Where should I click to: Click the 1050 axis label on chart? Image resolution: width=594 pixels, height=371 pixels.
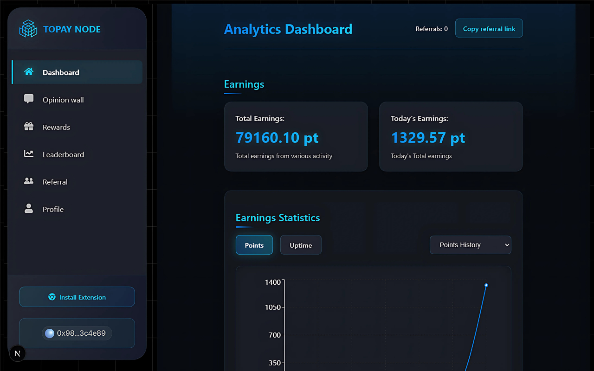pyautogui.click(x=273, y=307)
